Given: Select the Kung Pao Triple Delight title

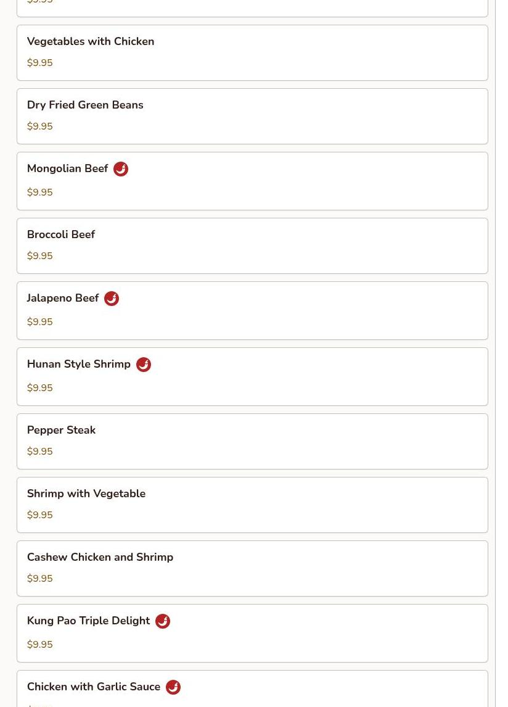Looking at the screenshot, I should pos(88,621).
